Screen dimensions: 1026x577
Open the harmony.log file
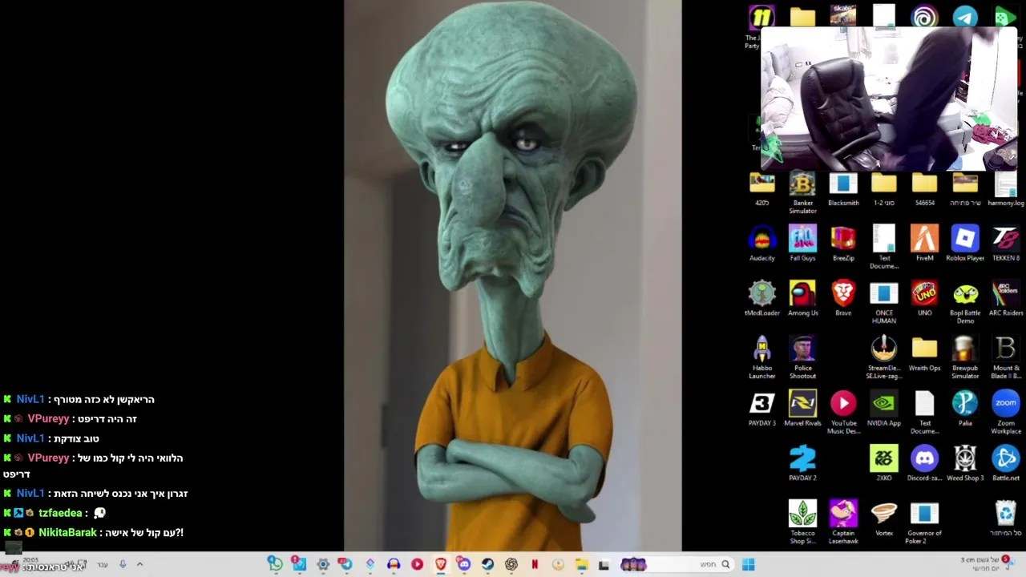coord(1006,189)
